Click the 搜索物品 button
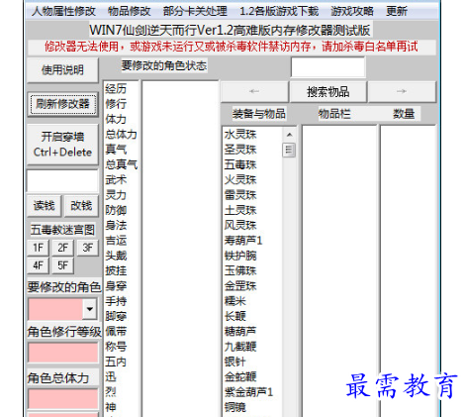Viewport: 466px width, 417px height. click(328, 92)
